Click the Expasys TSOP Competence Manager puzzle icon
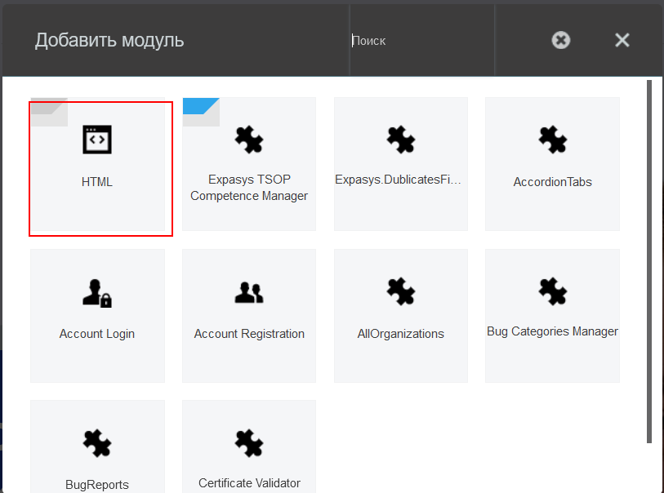Image resolution: width=664 pixels, height=493 pixels. [x=249, y=140]
